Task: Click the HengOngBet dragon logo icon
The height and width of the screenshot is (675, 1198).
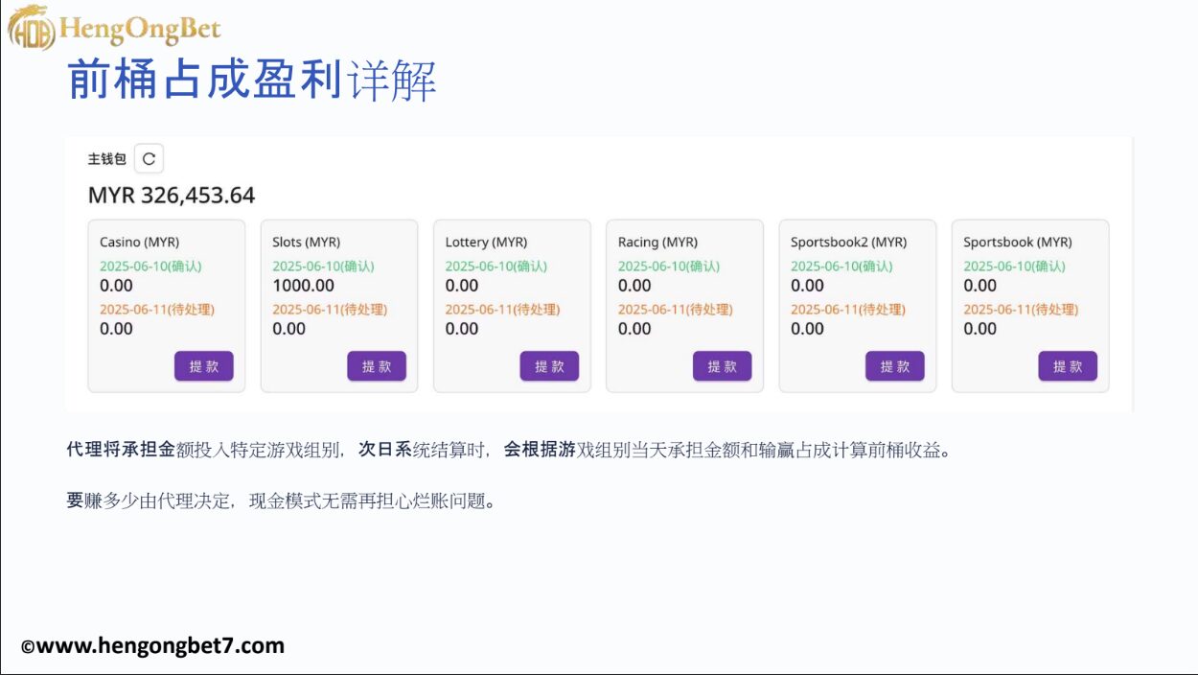Action: pos(30,27)
